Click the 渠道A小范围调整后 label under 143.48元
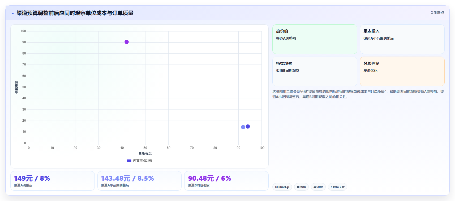Image resolution: width=455 pixels, height=201 pixels. point(115,185)
